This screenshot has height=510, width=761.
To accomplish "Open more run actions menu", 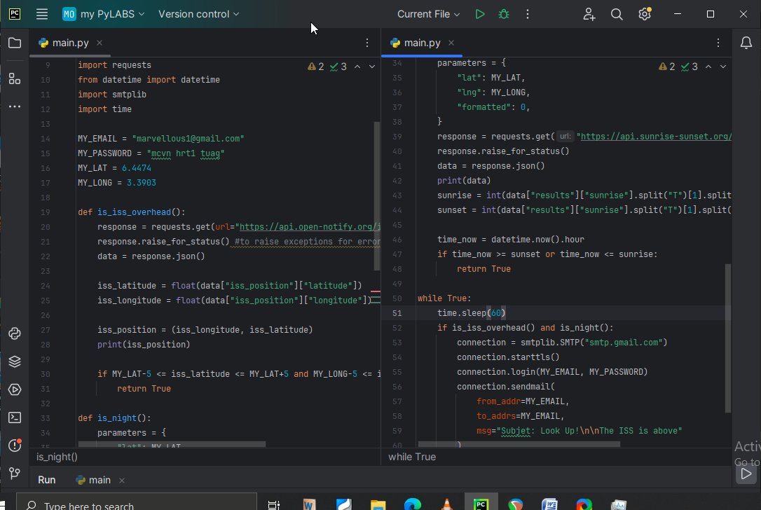I will pyautogui.click(x=528, y=14).
